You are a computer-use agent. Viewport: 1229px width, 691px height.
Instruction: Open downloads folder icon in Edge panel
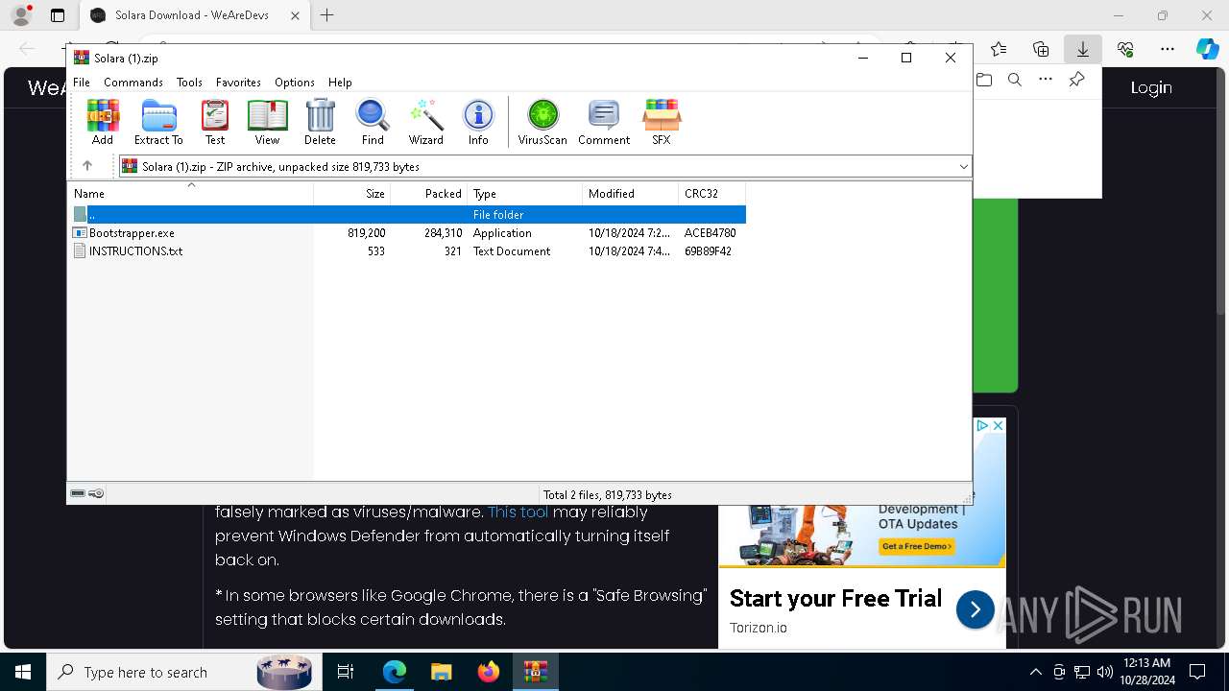pos(984,80)
